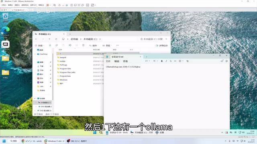Switch to 安装命令.txt Notepad taskbar item

pos(117,132)
